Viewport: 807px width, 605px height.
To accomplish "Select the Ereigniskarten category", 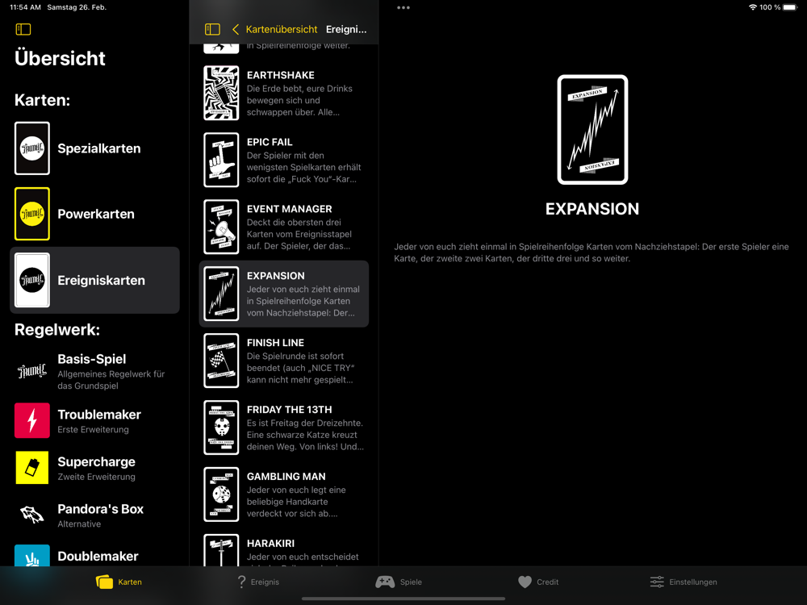I will click(x=94, y=280).
